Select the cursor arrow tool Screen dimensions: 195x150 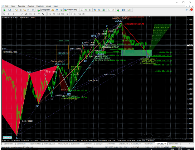coord(4,14)
